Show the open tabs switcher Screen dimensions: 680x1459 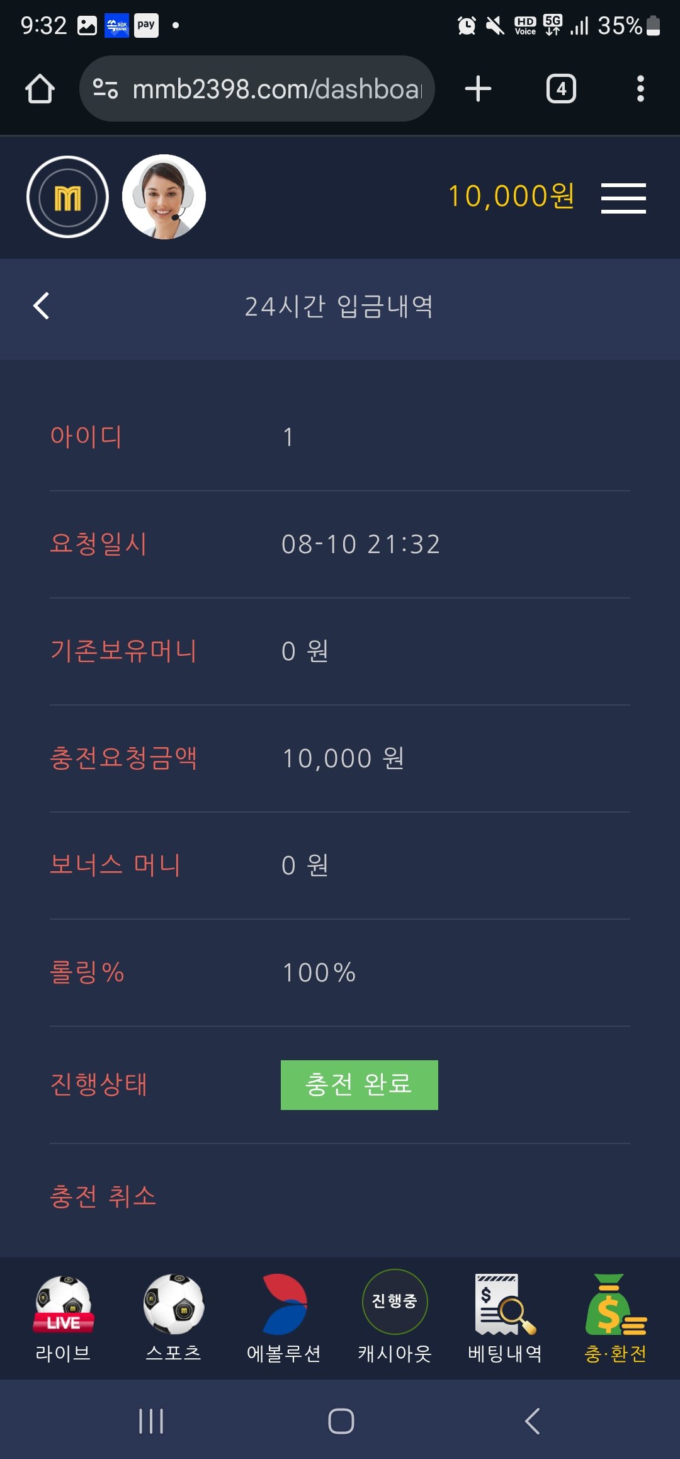(561, 89)
